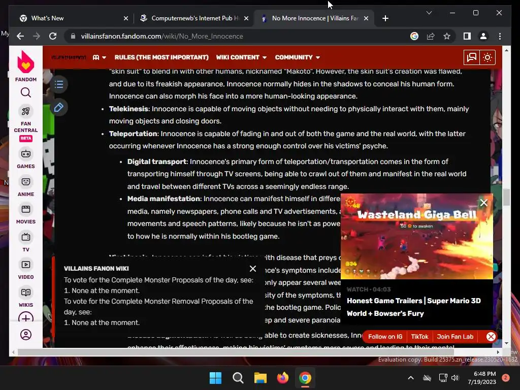Click the TikTok button
520x390 pixels.
tap(419, 337)
